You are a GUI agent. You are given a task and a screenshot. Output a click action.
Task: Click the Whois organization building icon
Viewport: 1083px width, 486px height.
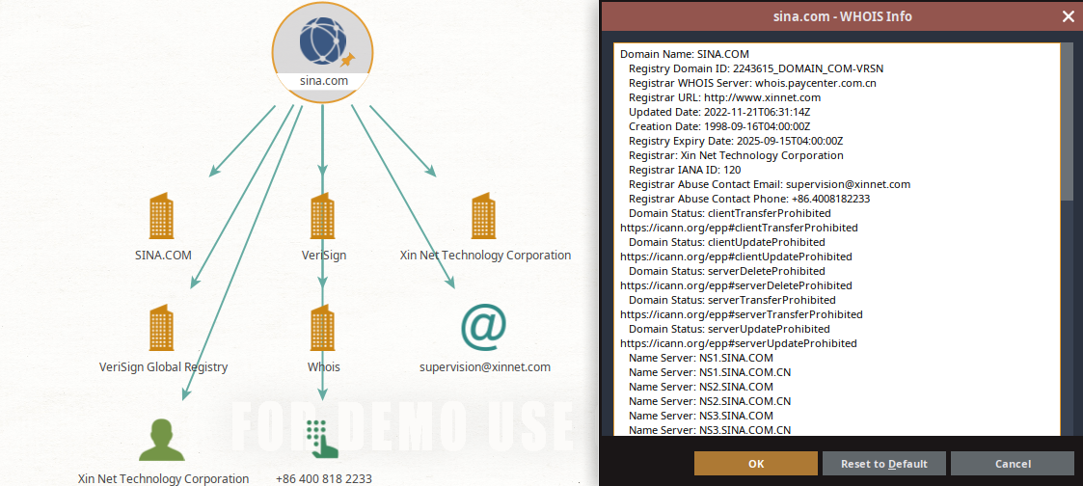click(322, 328)
